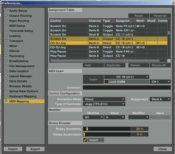Open the first Modifier M1 dropdown
Screen dimensions: 175x154
(93, 117)
